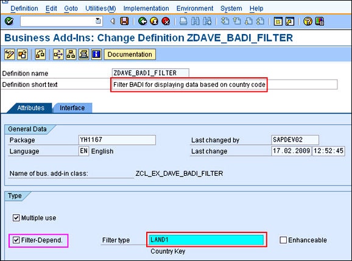Click the 'Filter type' label
Image resolution: width=352 pixels, height=261 pixels.
pos(116,240)
